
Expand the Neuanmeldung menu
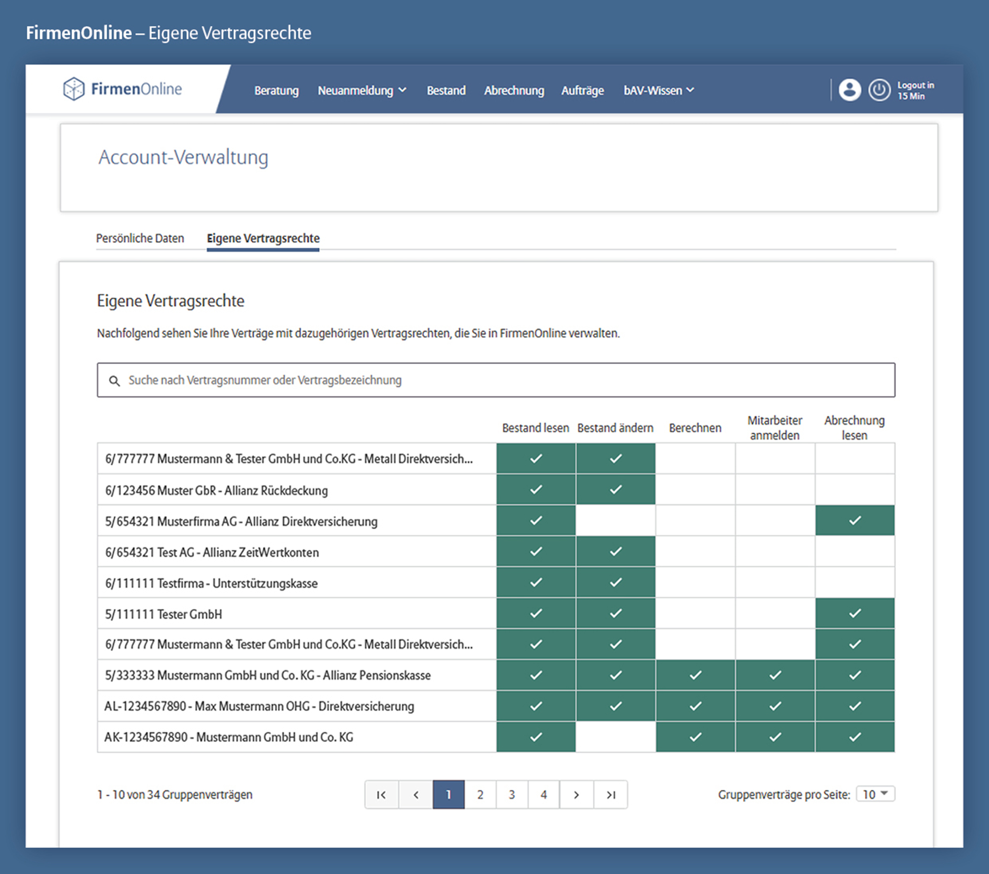362,91
